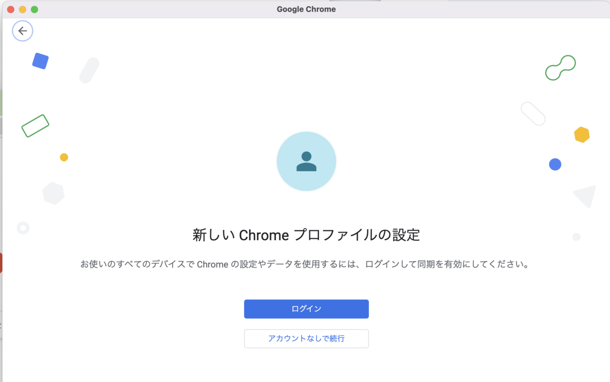
Task: Click the blue ログイン button
Action: tap(306, 309)
